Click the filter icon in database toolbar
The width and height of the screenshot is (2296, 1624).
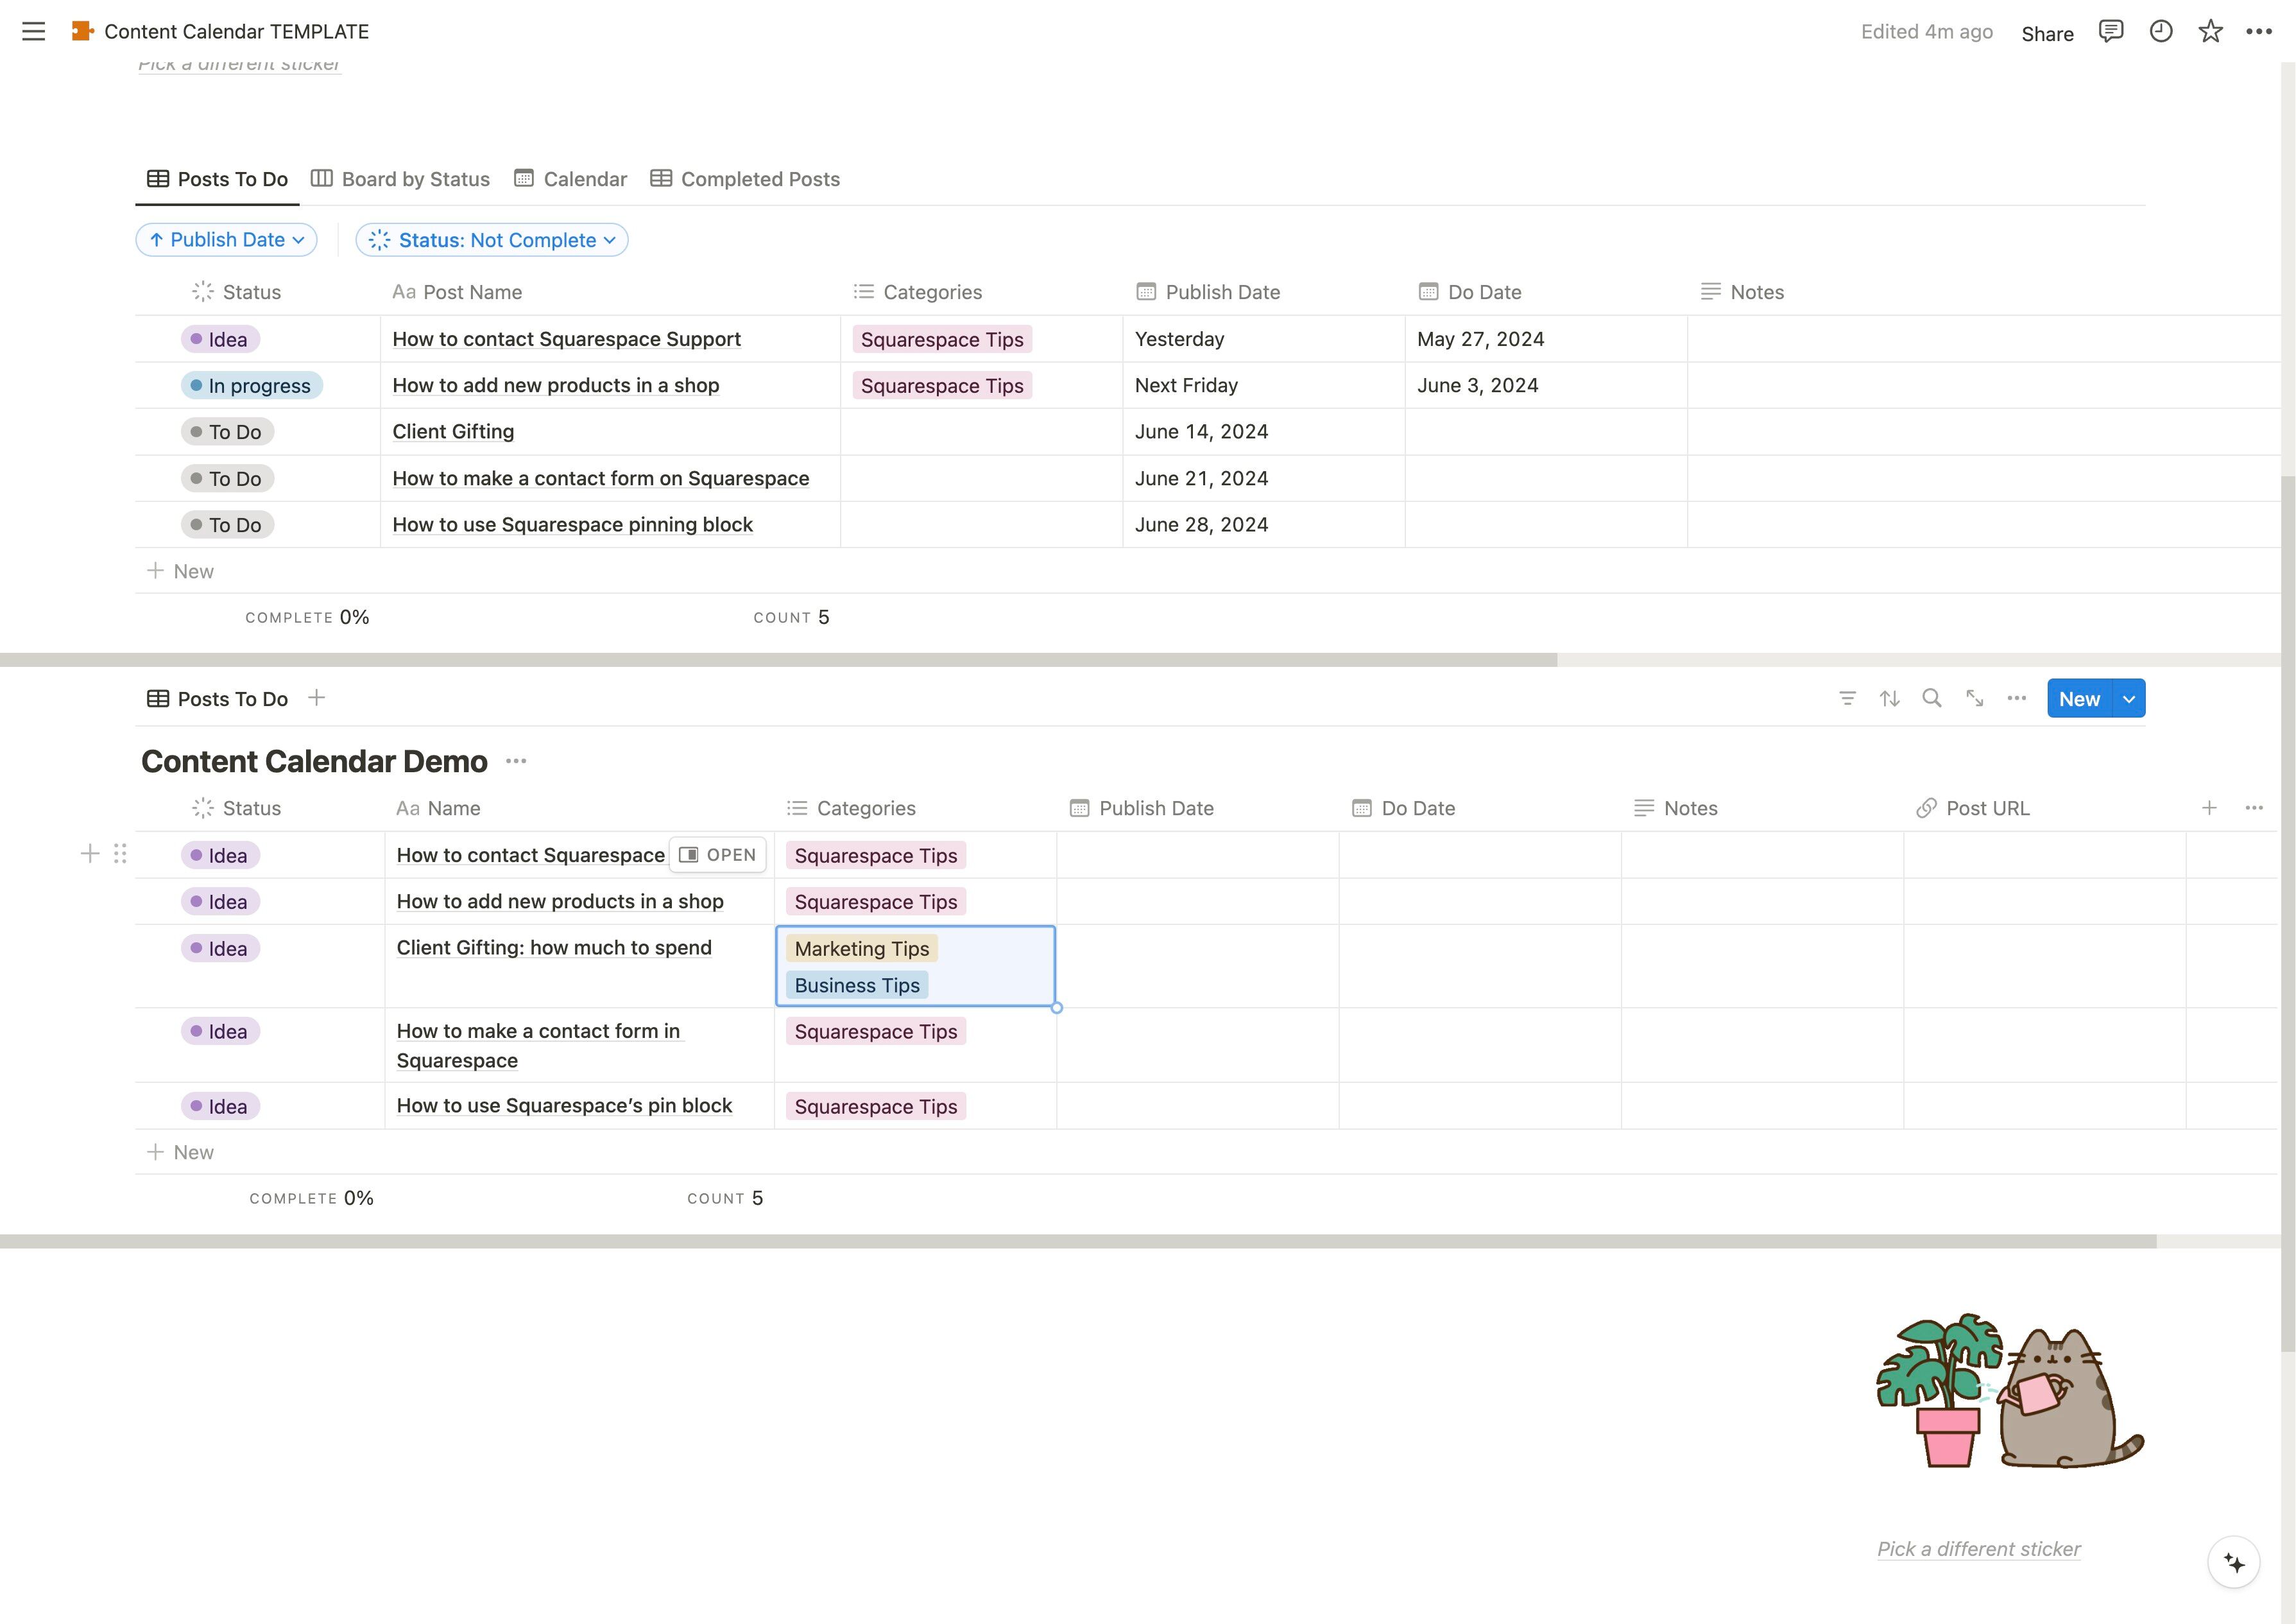pos(1847,698)
